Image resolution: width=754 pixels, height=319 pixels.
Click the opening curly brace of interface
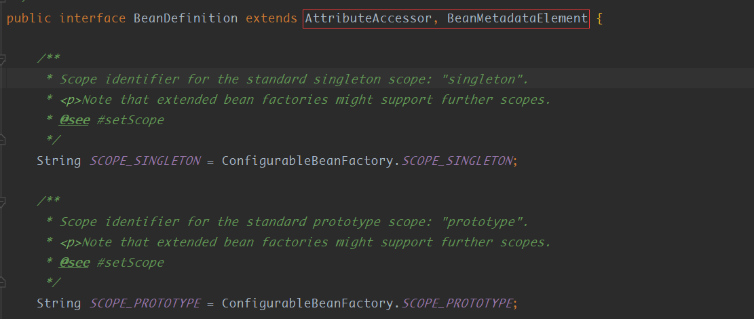tap(599, 18)
